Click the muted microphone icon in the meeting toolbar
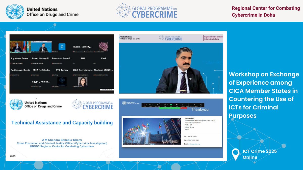This screenshot has width=303, height=170. (x=144, y=105)
